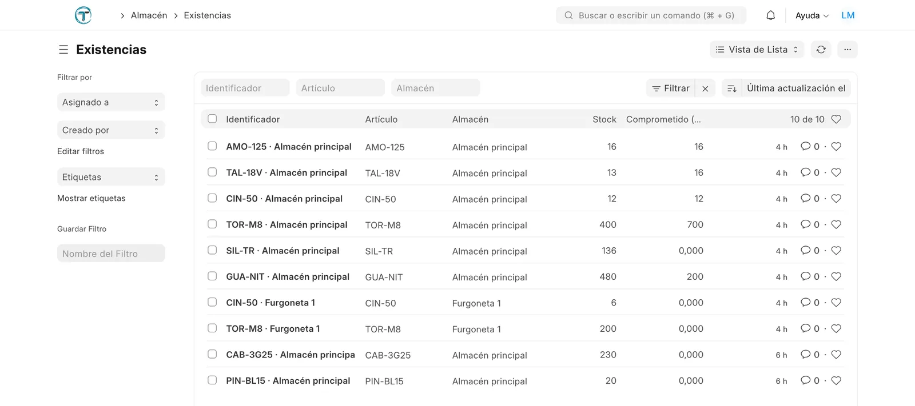915x406 pixels.
Task: Like all rows via header heart icon
Action: [836, 119]
